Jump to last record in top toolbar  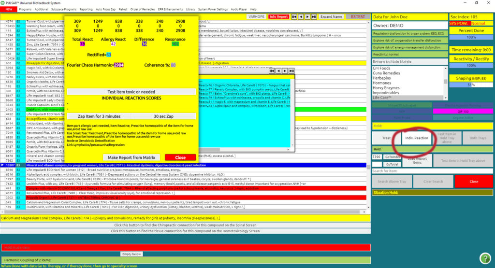pos(315,17)
